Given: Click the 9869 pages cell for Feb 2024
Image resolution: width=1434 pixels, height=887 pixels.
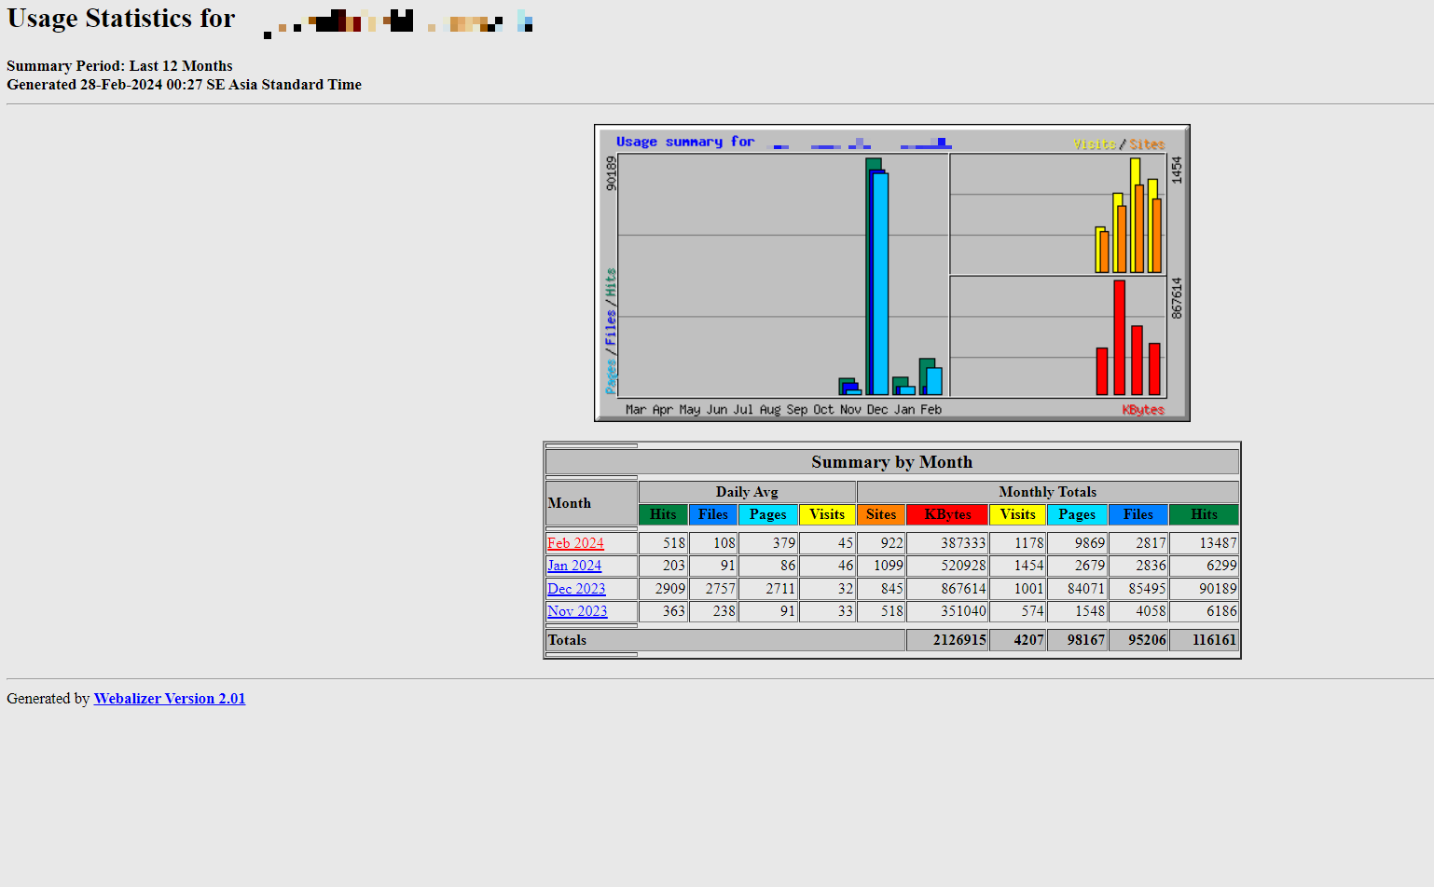Looking at the screenshot, I should (x=1077, y=543).
